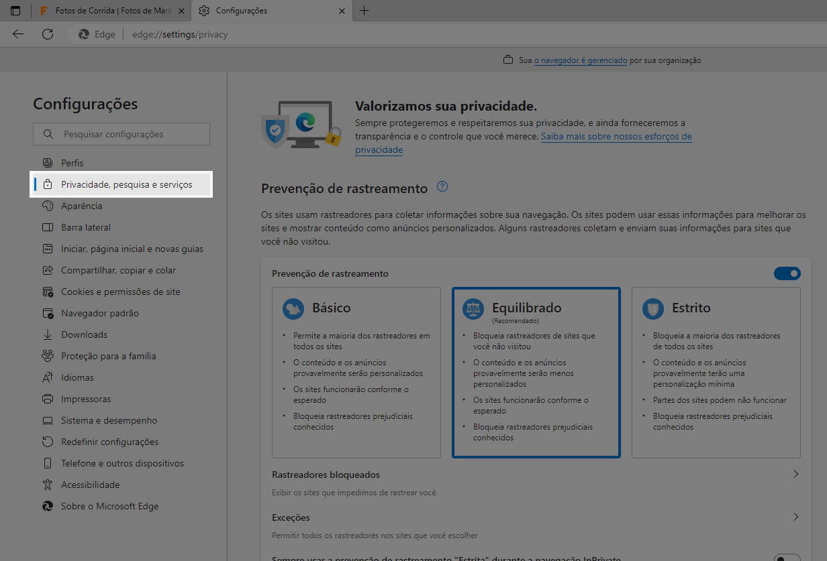Click the lock icon for Privacidade, pesquisa e serviços
827x561 pixels.
(x=47, y=184)
